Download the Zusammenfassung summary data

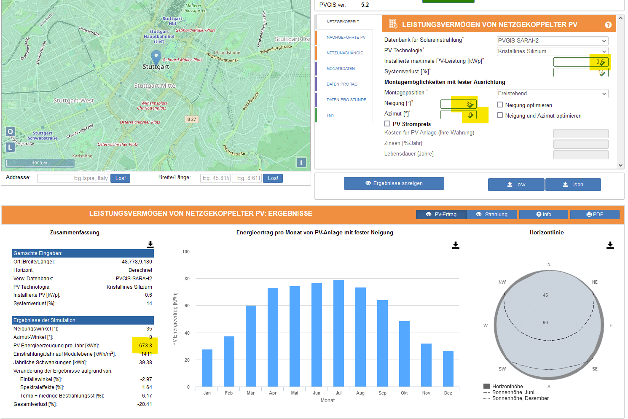[x=150, y=244]
